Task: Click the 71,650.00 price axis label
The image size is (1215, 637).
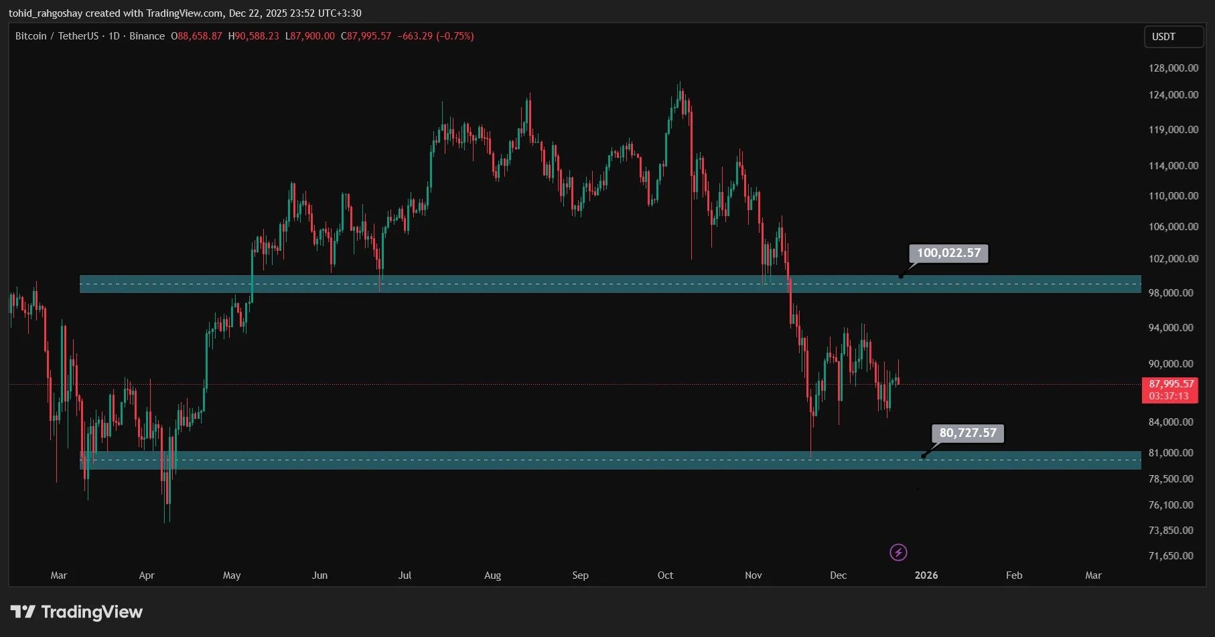Action: (1171, 556)
